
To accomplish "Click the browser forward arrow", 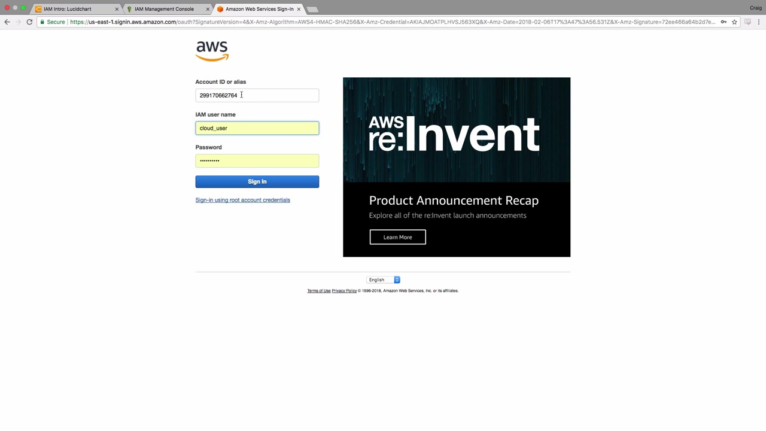I will (x=18, y=22).
